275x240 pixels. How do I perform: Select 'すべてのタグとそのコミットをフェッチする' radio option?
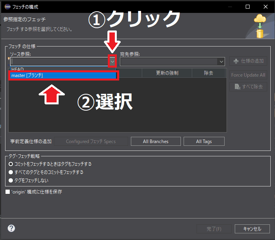click(x=11, y=172)
